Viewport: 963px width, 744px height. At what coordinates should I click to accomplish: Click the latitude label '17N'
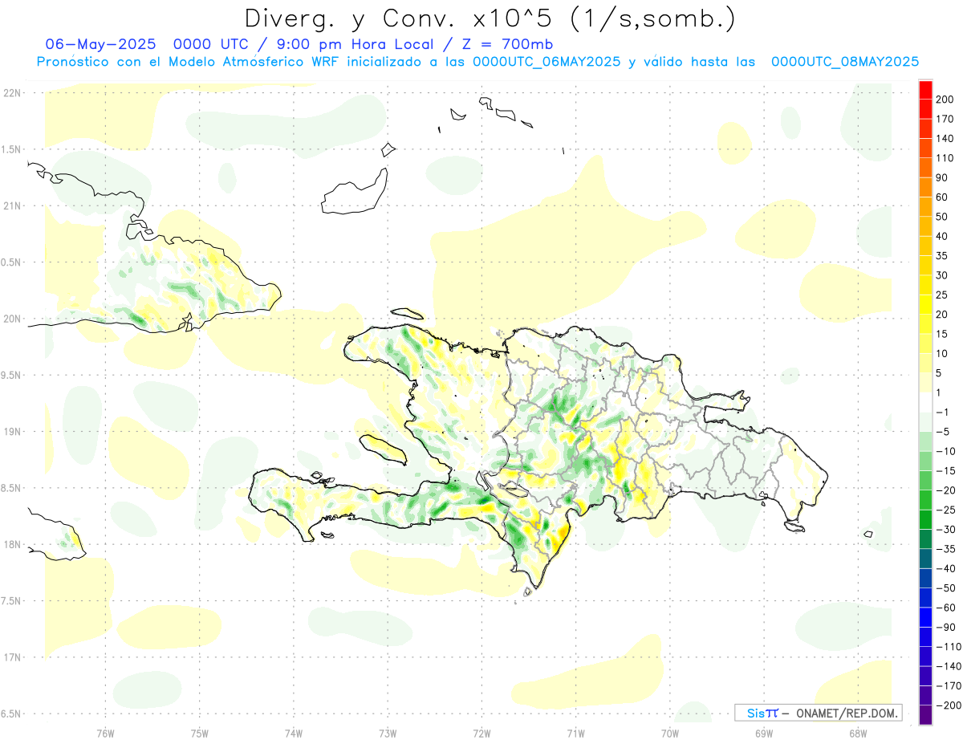point(11,657)
